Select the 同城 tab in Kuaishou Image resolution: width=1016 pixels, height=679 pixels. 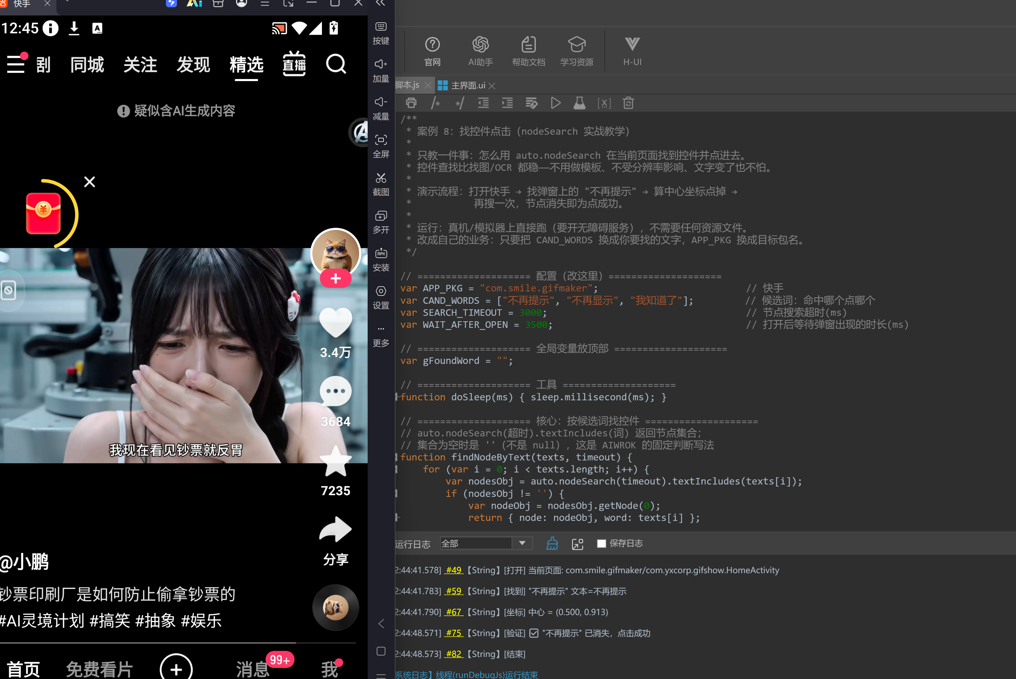click(87, 65)
